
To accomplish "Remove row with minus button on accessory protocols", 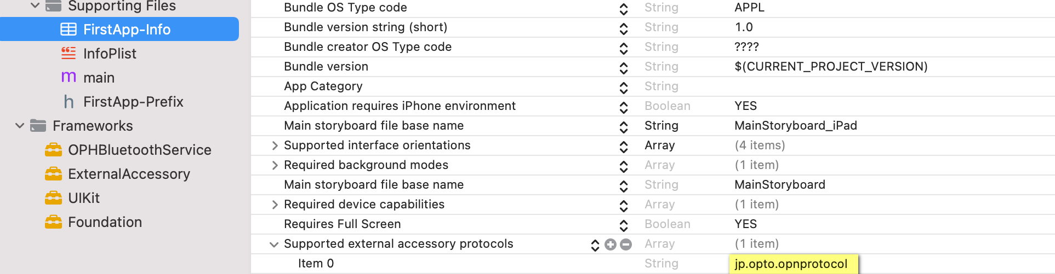I will click(x=626, y=244).
